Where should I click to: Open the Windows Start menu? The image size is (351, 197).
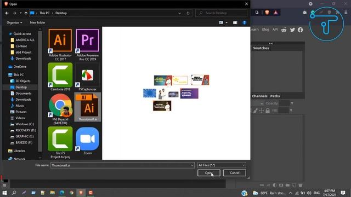pyautogui.click(x=4, y=193)
